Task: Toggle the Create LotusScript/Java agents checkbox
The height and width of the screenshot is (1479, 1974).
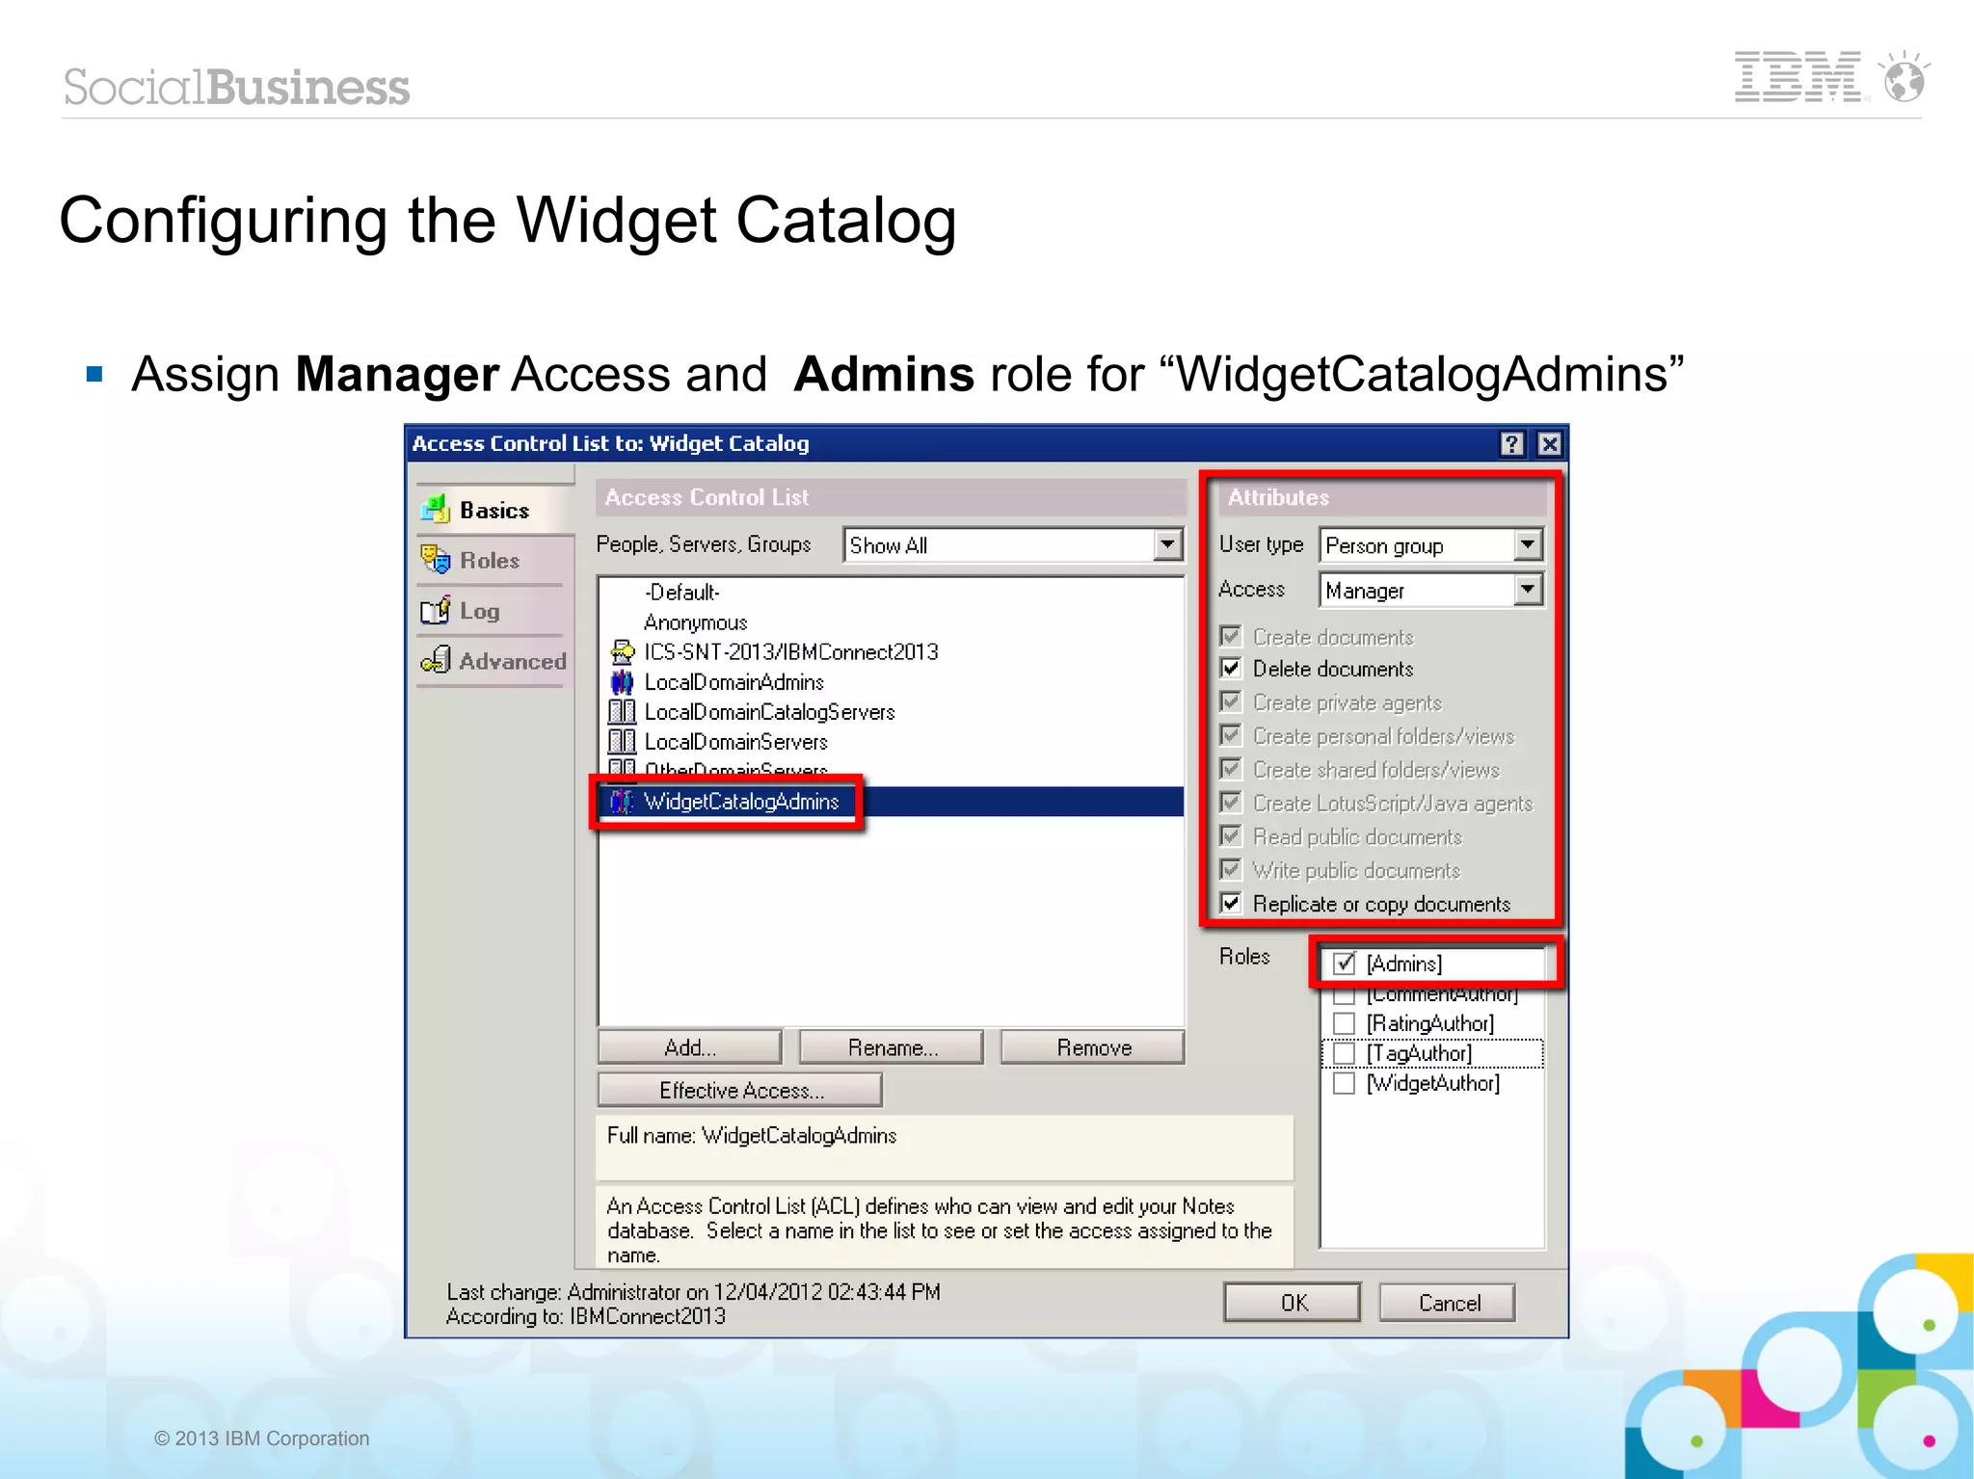Action: tap(1231, 803)
